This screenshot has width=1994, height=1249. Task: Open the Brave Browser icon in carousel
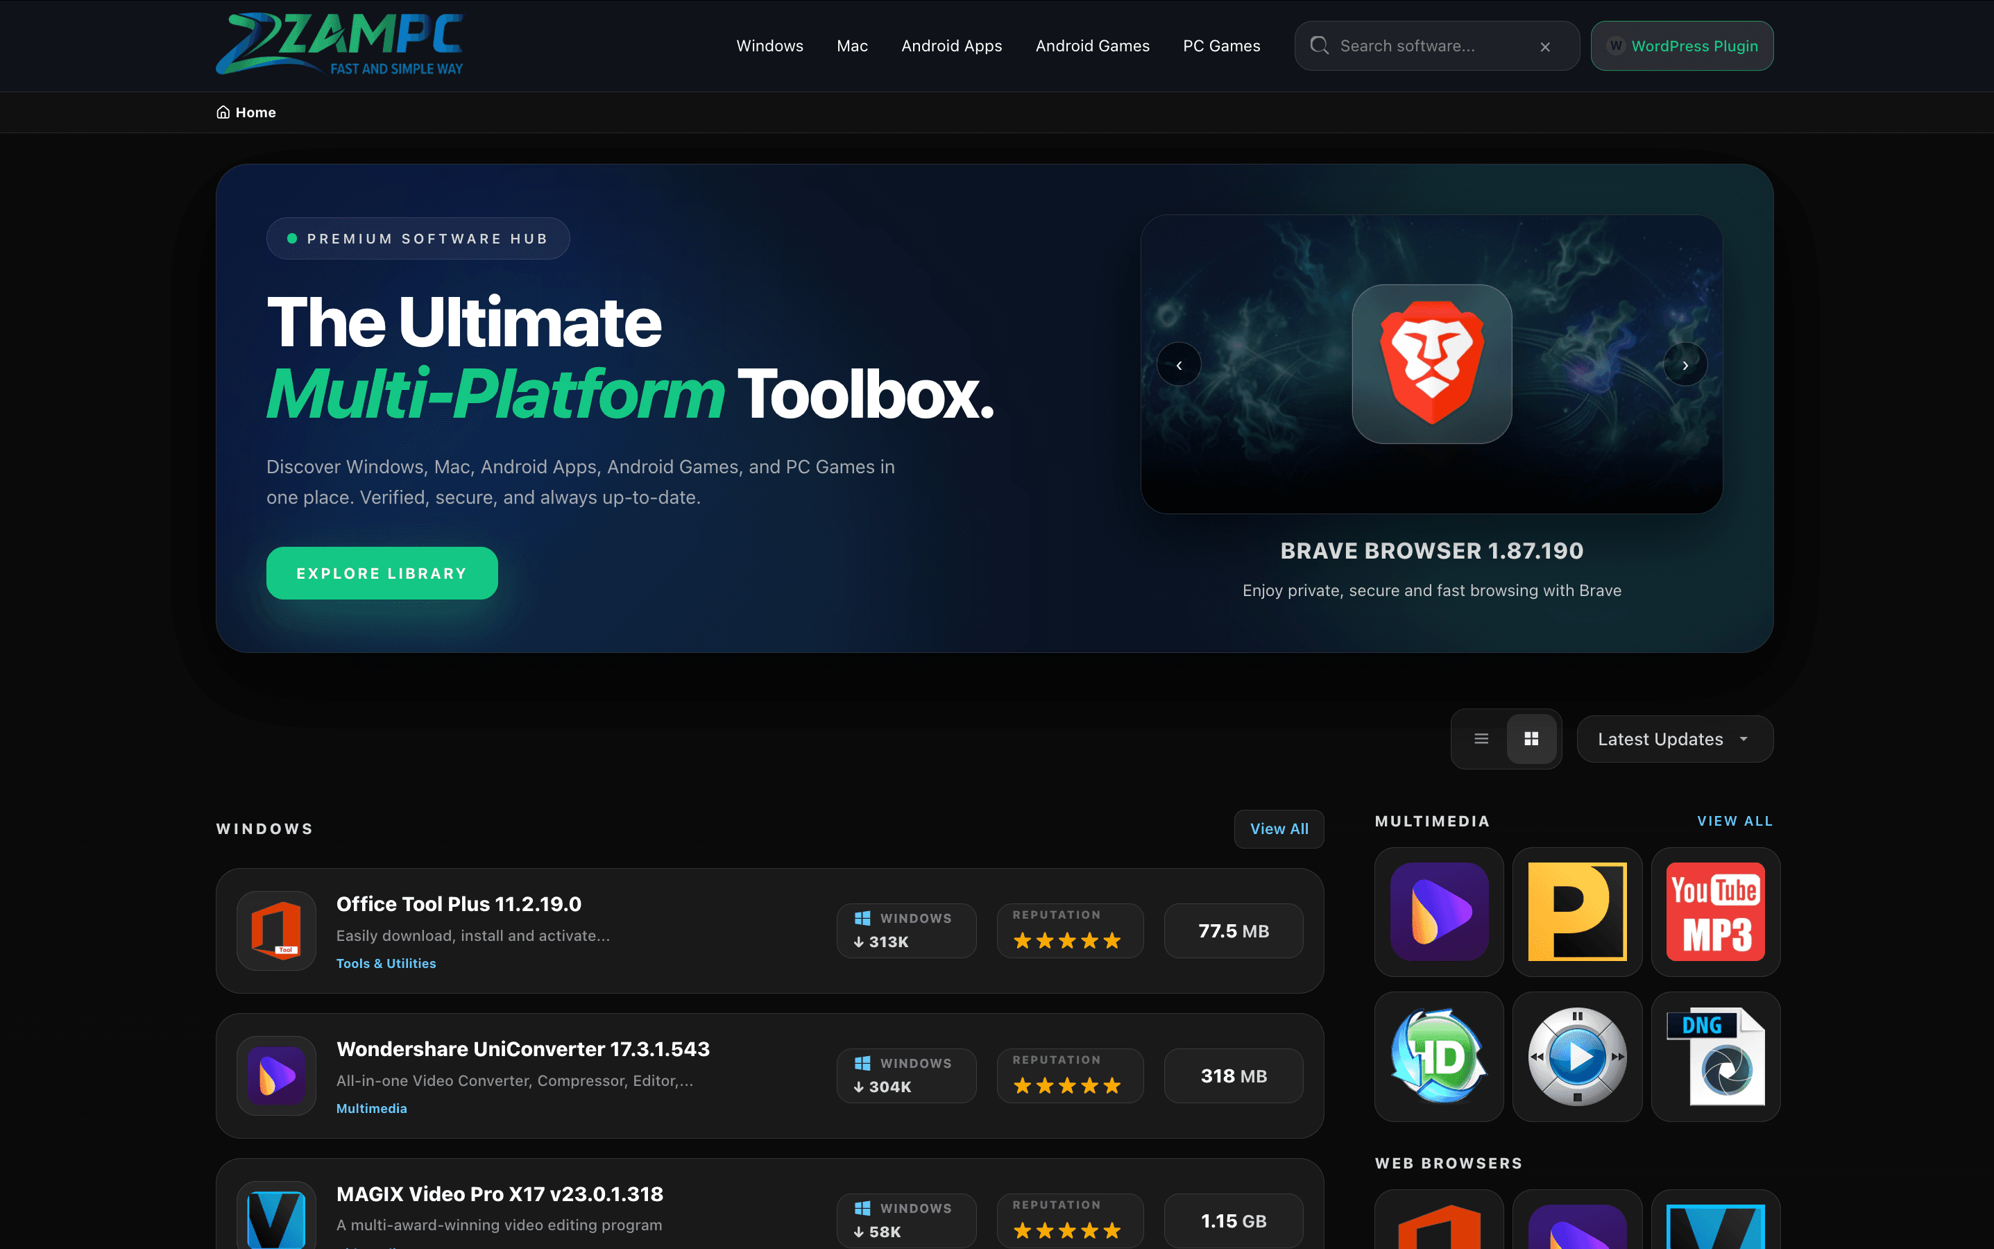(x=1431, y=364)
